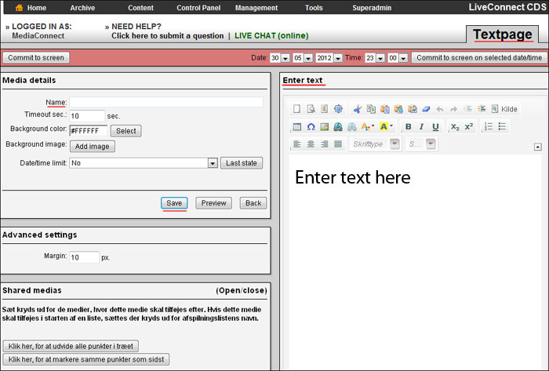549x371 pixels.
Task: Click the Paste from Word icon
Action: pos(413,109)
